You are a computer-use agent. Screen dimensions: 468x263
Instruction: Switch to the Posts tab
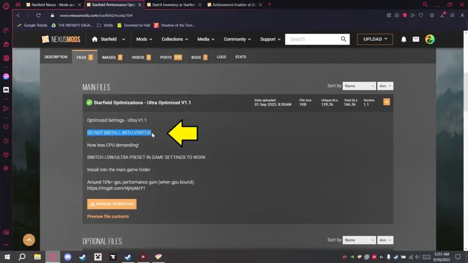click(170, 57)
